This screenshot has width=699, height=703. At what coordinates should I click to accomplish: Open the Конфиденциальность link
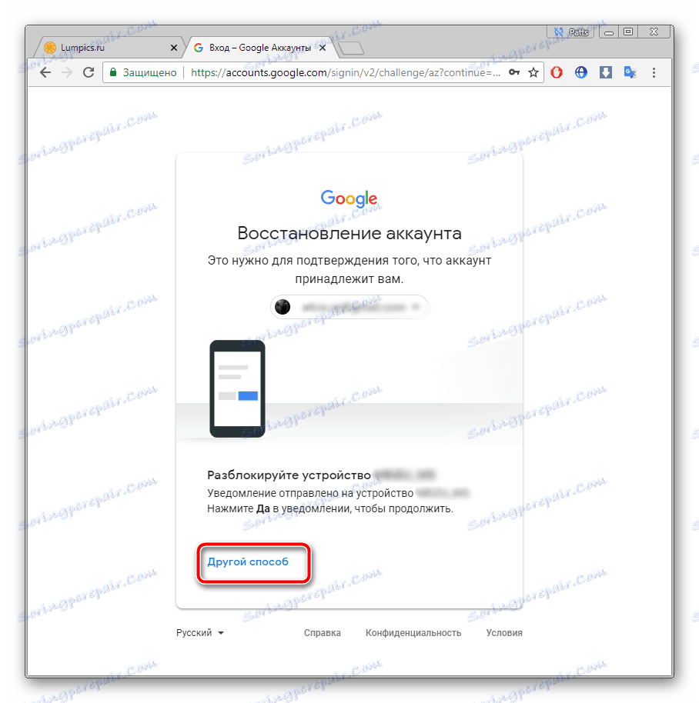tap(413, 632)
